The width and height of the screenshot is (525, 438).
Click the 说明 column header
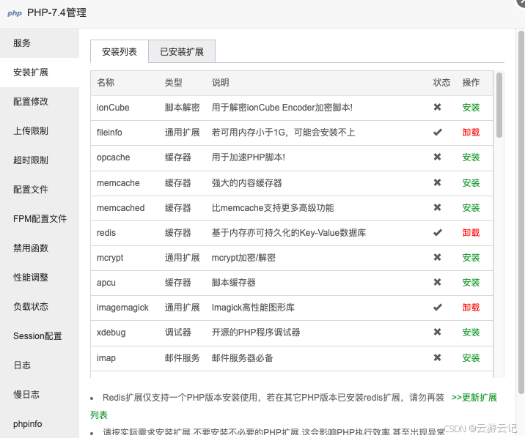220,82
